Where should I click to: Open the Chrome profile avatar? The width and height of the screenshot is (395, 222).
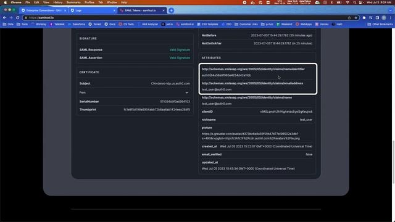click(384, 18)
